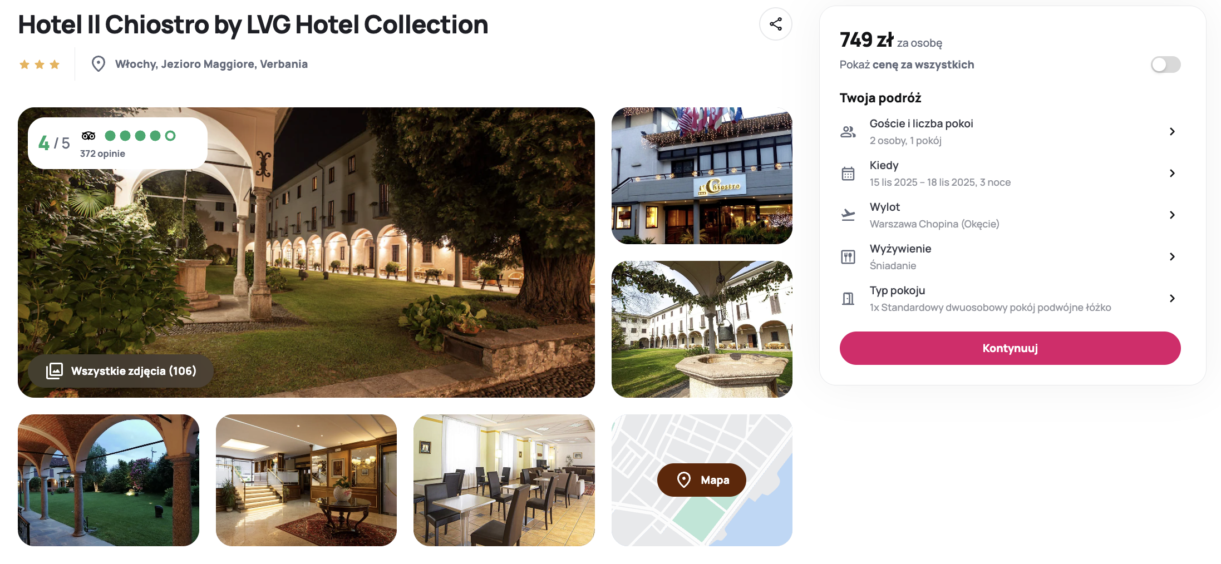Click the Tripadvisor owl logo in rating badge
This screenshot has width=1221, height=564.
(x=88, y=136)
